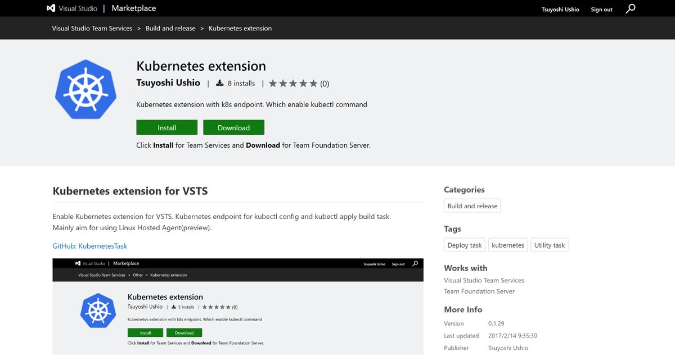Select the kubernetes tag
Viewport: 675px width, 361px height.
[x=508, y=245]
